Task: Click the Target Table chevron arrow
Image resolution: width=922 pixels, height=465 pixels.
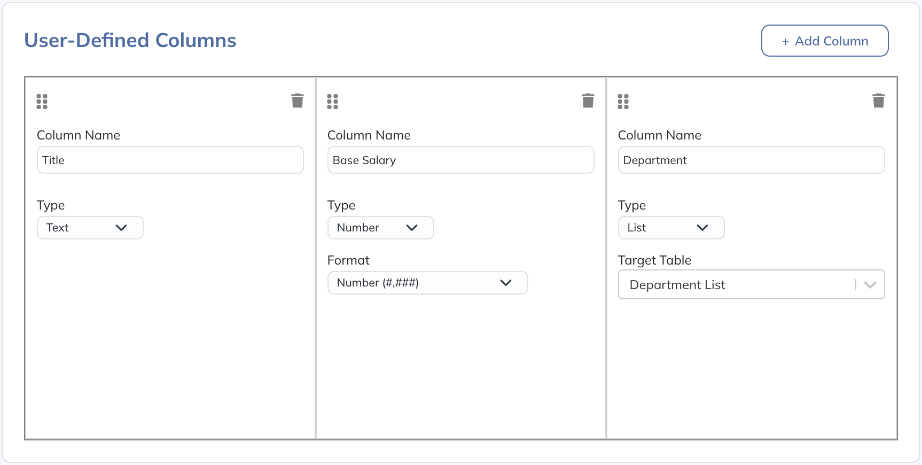Action: coord(870,284)
